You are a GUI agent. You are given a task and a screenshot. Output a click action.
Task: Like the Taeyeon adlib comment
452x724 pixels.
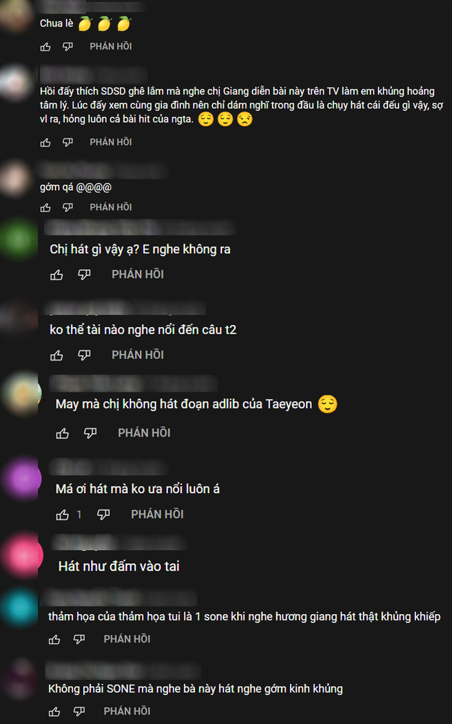pyautogui.click(x=63, y=433)
